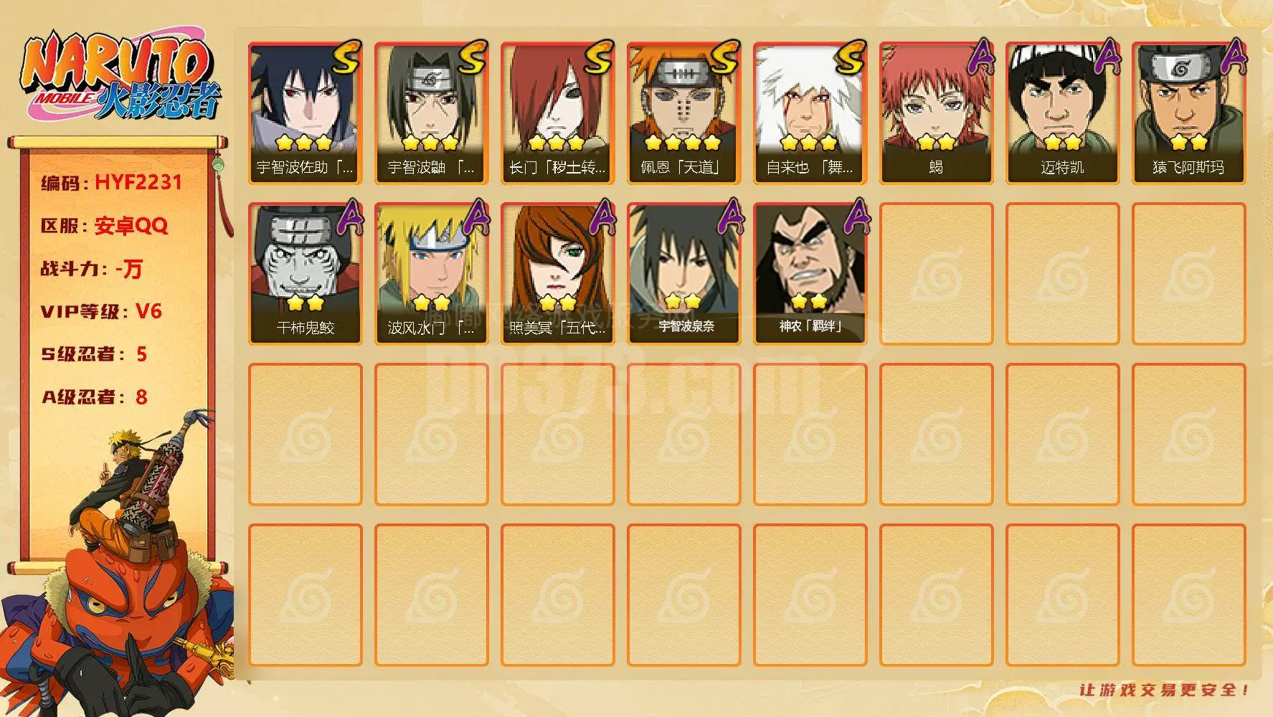Select the 蝎 red-haired ninja card
The image size is (1273, 717).
(x=936, y=113)
